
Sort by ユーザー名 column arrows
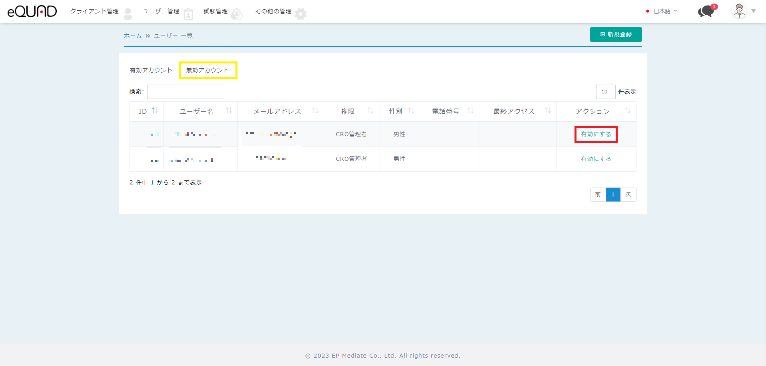coord(229,111)
